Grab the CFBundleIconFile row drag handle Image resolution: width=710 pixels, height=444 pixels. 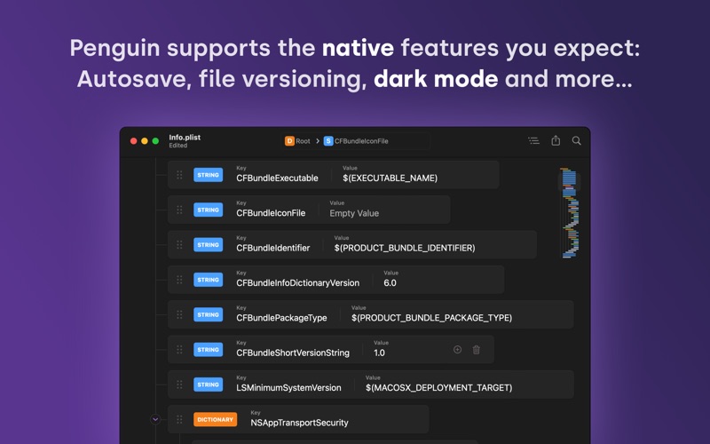[x=179, y=210]
